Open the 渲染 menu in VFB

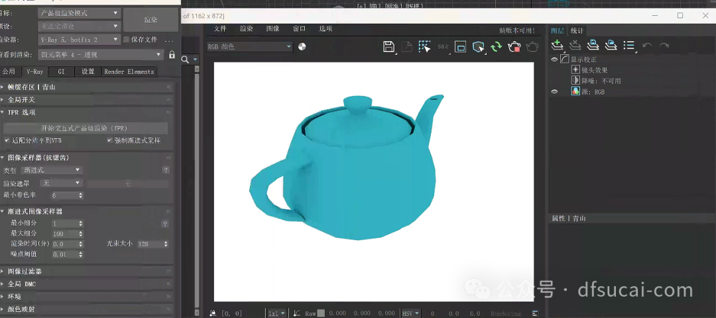247,28
